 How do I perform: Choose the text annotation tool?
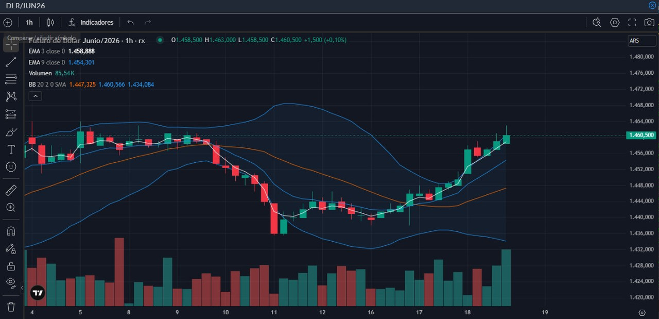point(11,149)
